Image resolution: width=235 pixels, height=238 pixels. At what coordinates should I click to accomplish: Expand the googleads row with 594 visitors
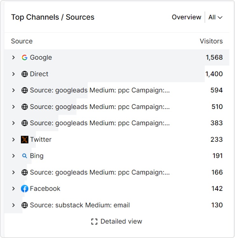click(14, 90)
